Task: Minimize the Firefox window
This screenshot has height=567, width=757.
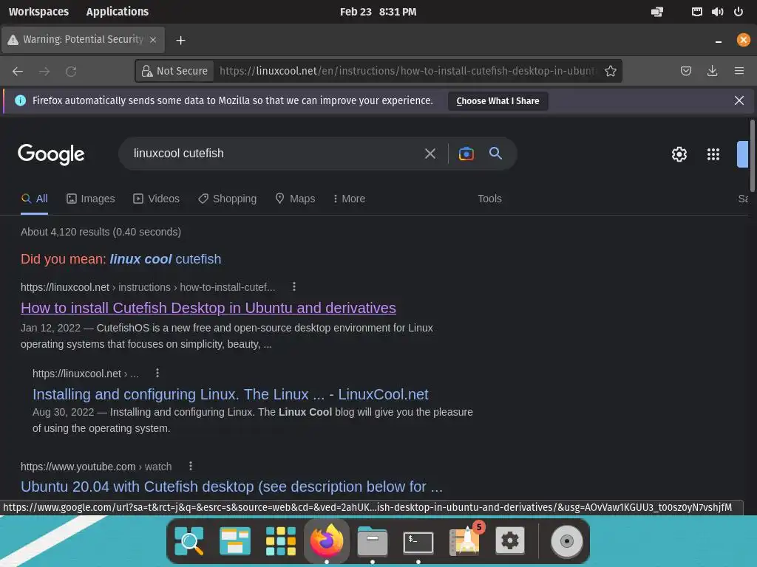Action: (x=719, y=41)
